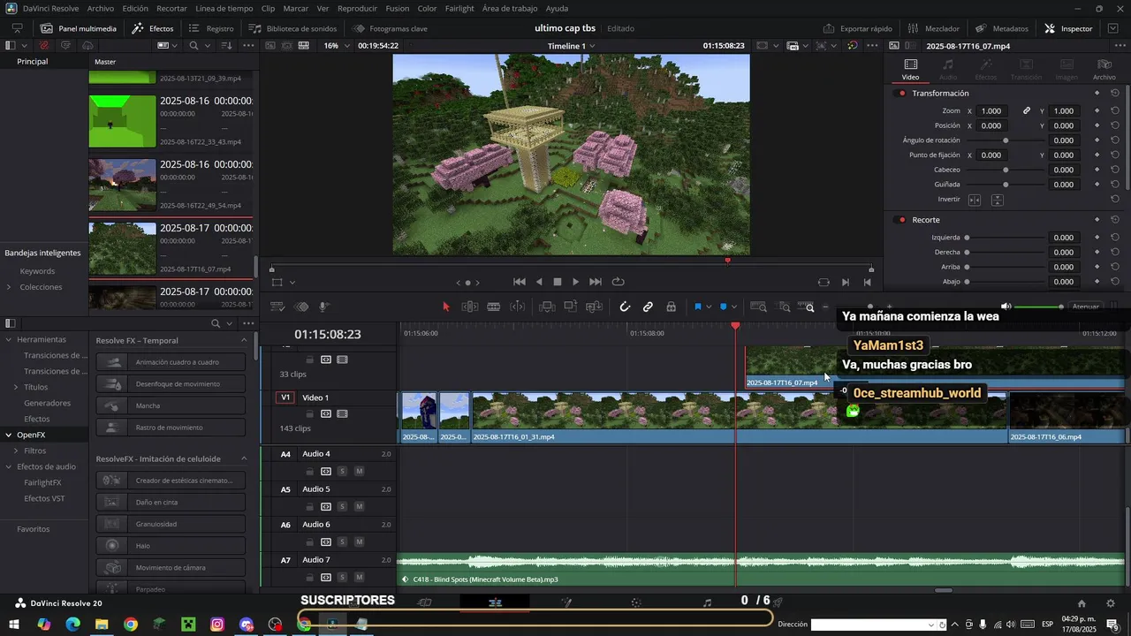Click the full extent zoom icon
The image size is (1131, 636).
[x=758, y=307]
